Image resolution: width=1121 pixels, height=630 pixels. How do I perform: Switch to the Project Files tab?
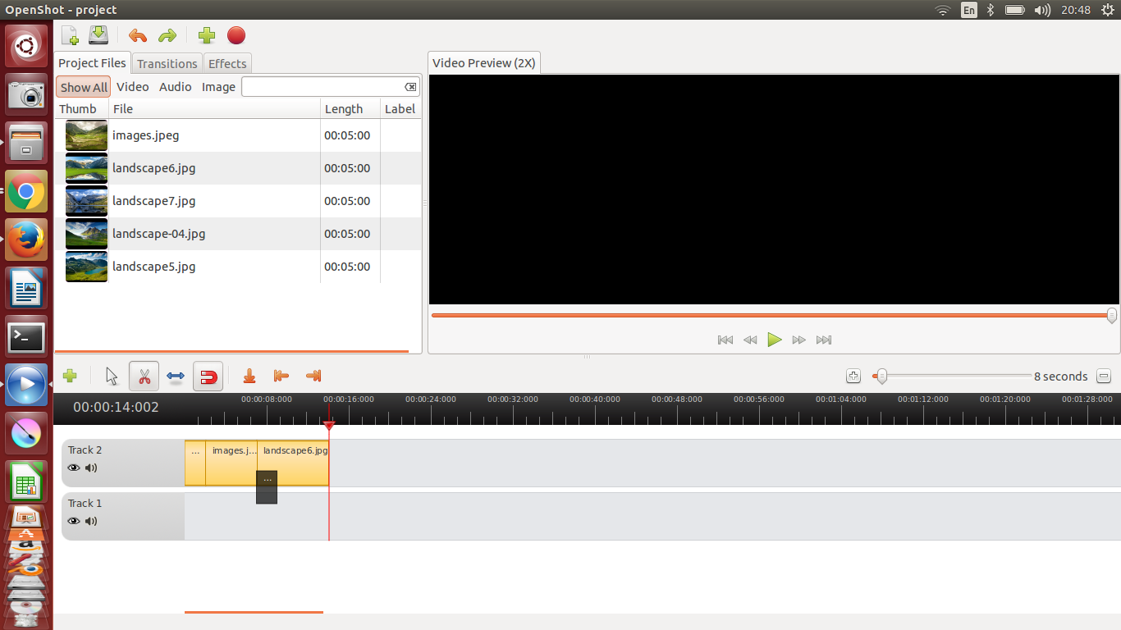92,63
